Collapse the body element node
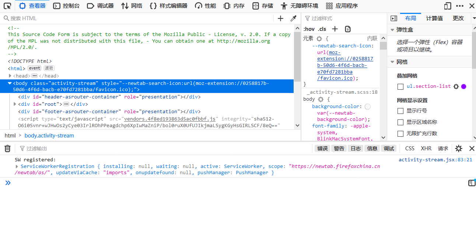 pyautogui.click(x=10, y=83)
